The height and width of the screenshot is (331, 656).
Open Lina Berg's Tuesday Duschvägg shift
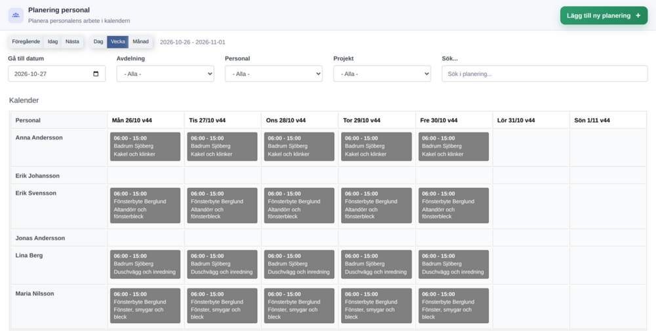coord(222,265)
